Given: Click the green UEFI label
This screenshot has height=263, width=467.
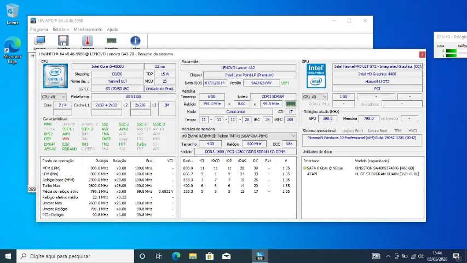Looking at the screenshot, I should 285,83.
